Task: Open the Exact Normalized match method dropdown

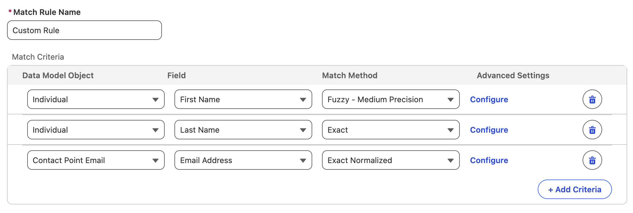Action: (x=390, y=160)
